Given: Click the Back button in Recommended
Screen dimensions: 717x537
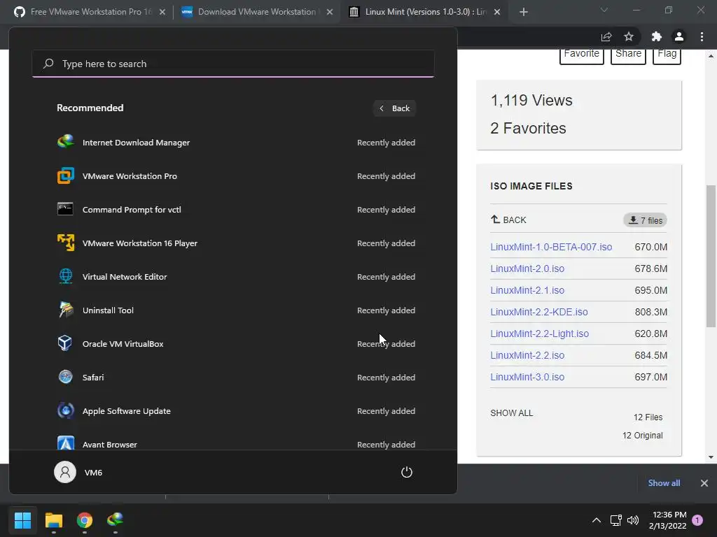Looking at the screenshot, I should [x=394, y=108].
